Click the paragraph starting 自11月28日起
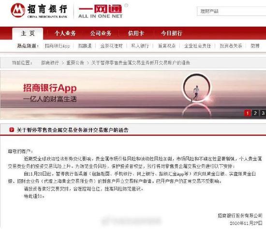The height and width of the screenshot is (231, 266). point(132,178)
